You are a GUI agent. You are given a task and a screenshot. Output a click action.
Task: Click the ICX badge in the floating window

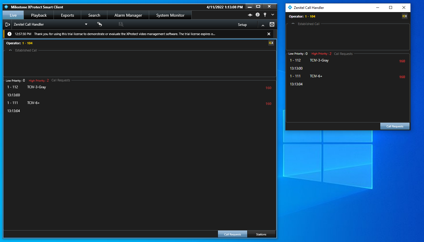point(404,16)
